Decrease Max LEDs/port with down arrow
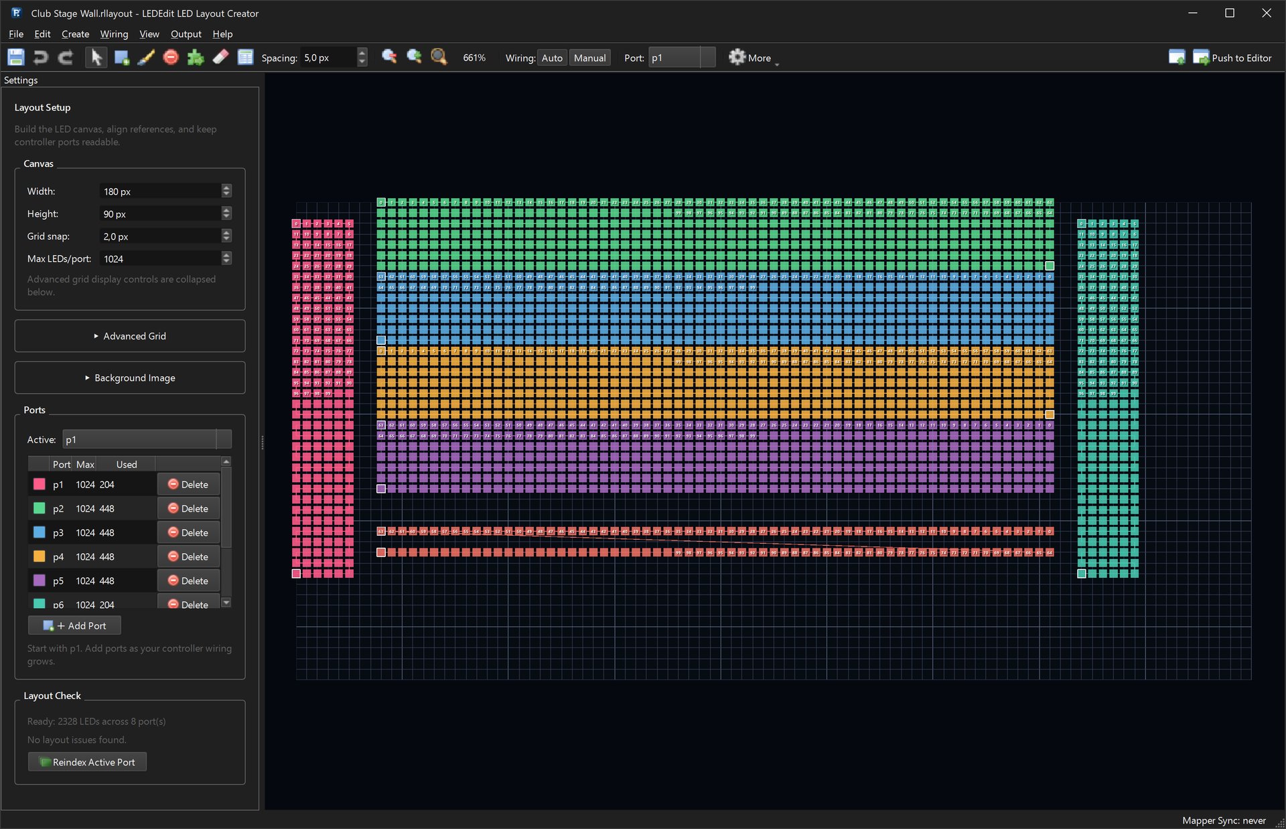This screenshot has width=1286, height=829. click(226, 262)
